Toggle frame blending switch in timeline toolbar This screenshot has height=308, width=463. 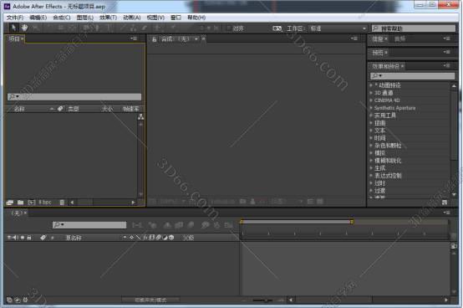[x=179, y=225]
